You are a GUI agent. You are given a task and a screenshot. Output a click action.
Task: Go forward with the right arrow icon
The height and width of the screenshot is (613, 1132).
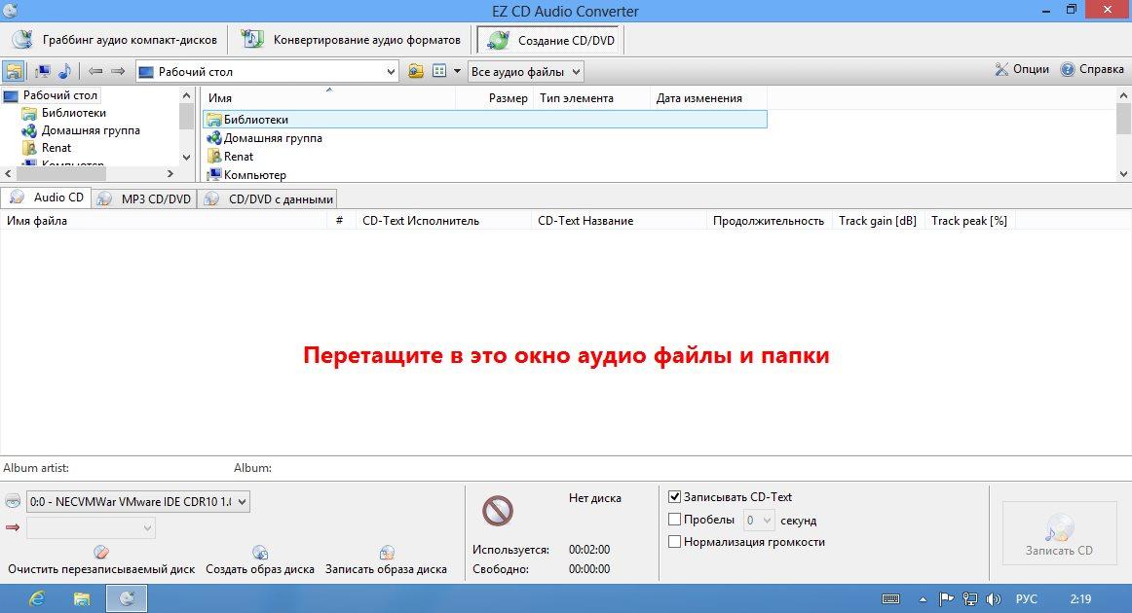coord(119,71)
